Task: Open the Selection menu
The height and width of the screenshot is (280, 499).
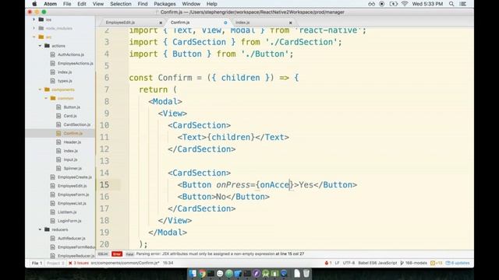Action: tap(121, 4)
